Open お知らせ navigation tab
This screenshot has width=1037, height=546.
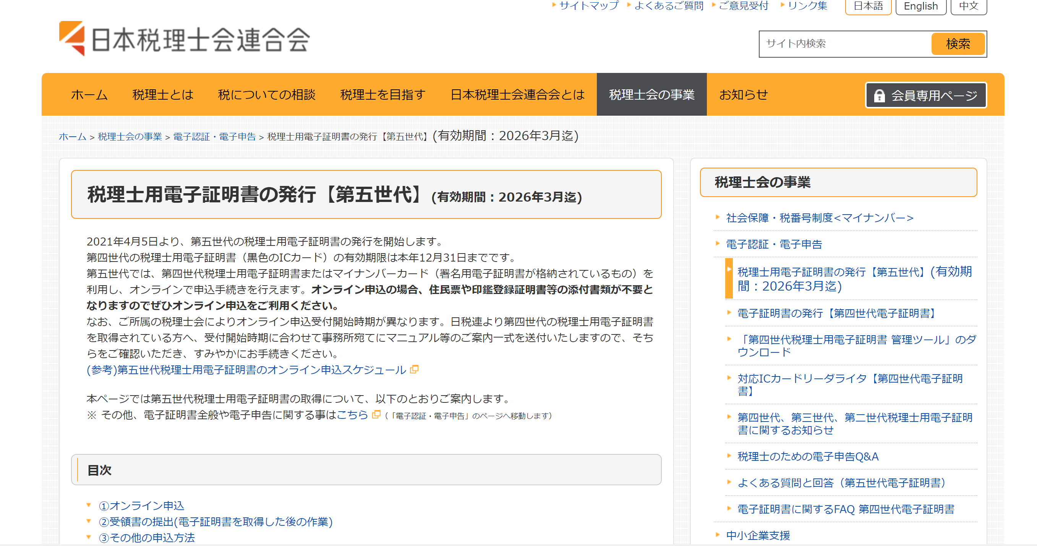743,95
